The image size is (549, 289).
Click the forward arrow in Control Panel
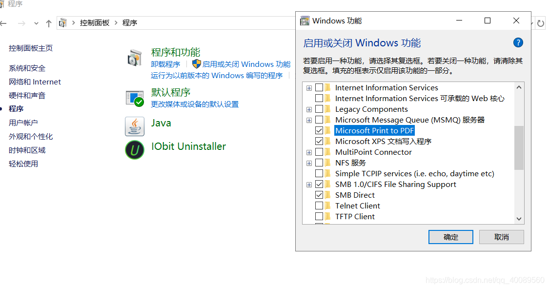tap(21, 23)
